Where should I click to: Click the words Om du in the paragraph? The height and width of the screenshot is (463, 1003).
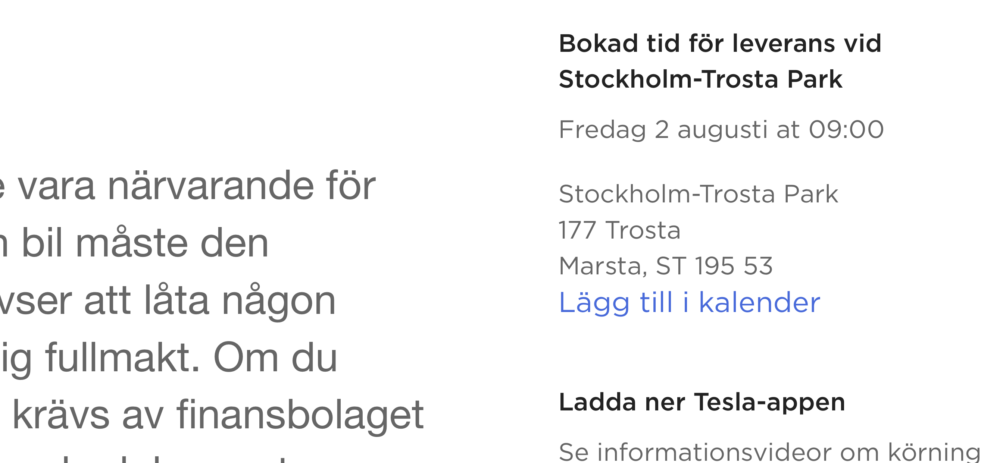(x=275, y=358)
